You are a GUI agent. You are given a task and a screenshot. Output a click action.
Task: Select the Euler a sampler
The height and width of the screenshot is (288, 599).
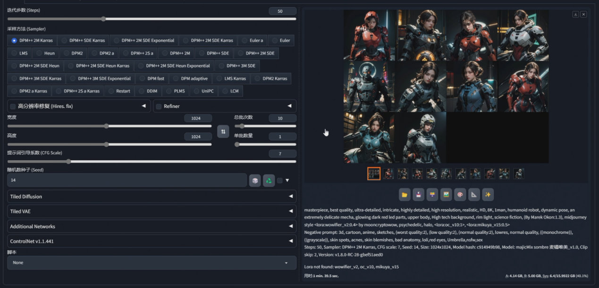pos(252,41)
